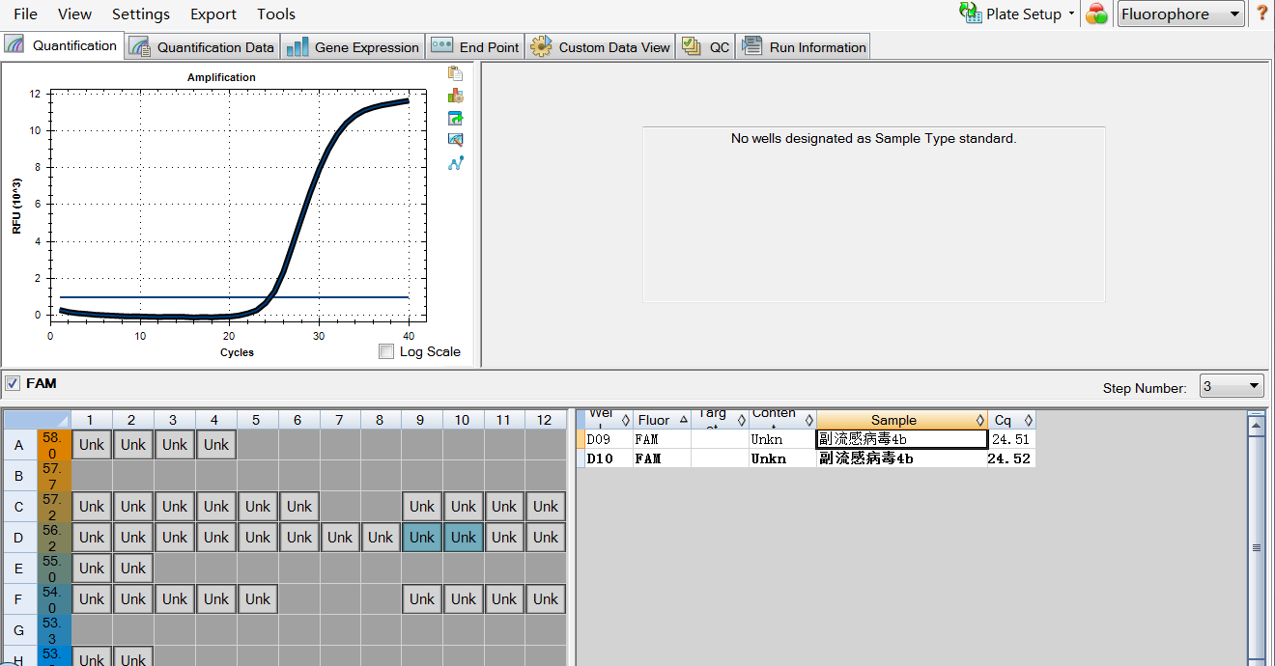Switch to the Custom Data View tab
Image resolution: width=1275 pixels, height=666 pixels.
[600, 46]
